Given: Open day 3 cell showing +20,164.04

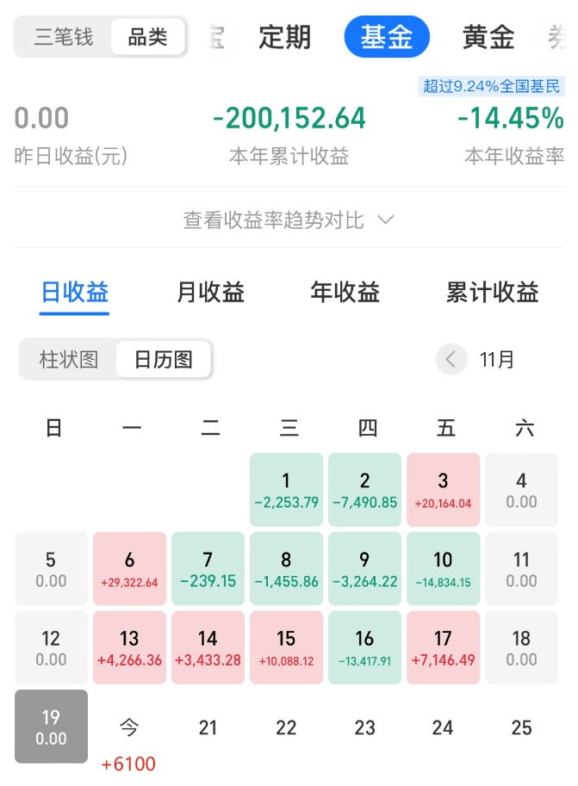Looking at the screenshot, I should click(x=443, y=490).
